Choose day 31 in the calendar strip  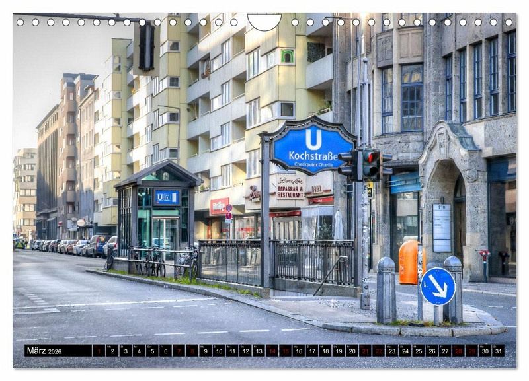(499, 351)
